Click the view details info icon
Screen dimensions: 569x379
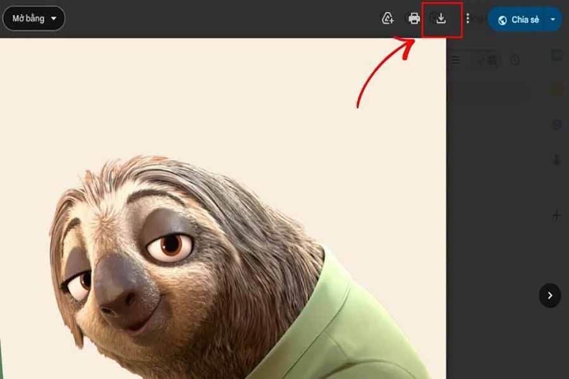tap(515, 60)
